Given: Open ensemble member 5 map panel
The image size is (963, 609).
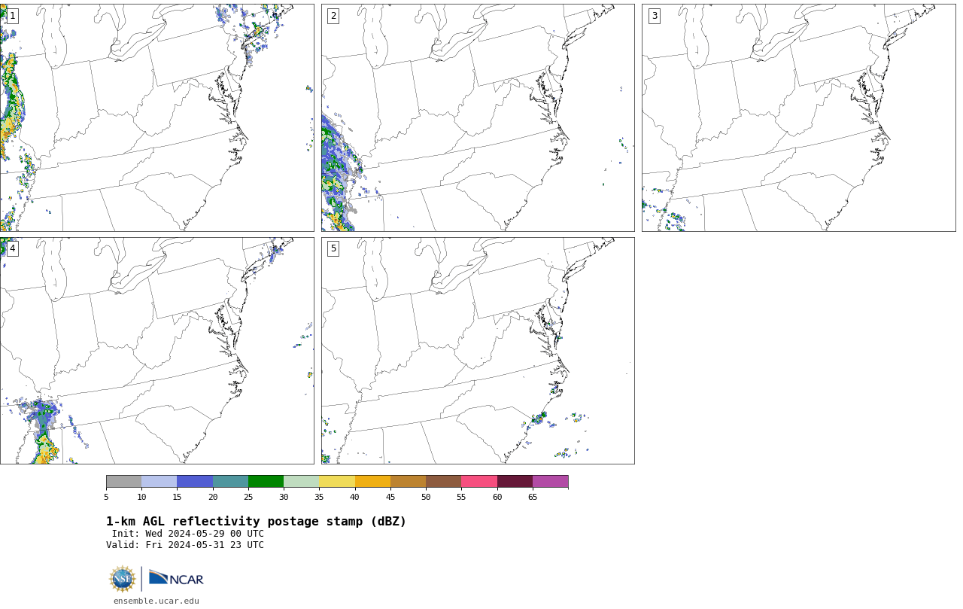Looking at the screenshot, I should point(478,350).
